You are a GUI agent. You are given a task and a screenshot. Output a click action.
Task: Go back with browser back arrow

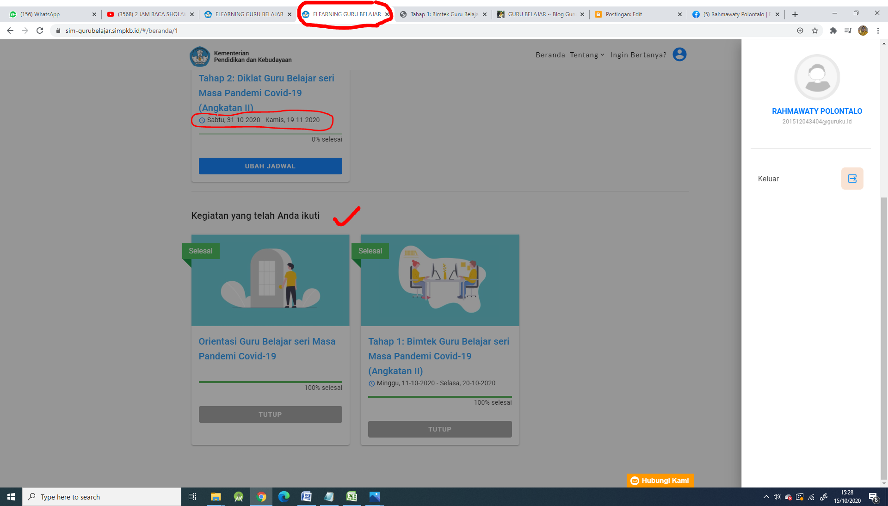click(10, 31)
